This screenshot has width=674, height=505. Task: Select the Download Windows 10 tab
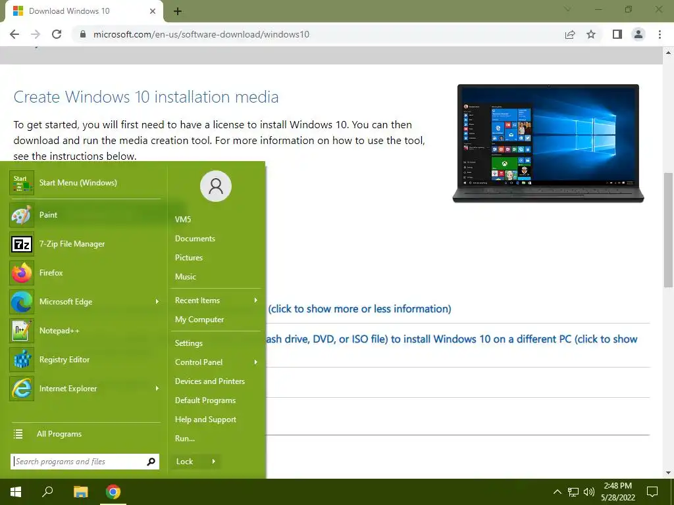(x=84, y=11)
